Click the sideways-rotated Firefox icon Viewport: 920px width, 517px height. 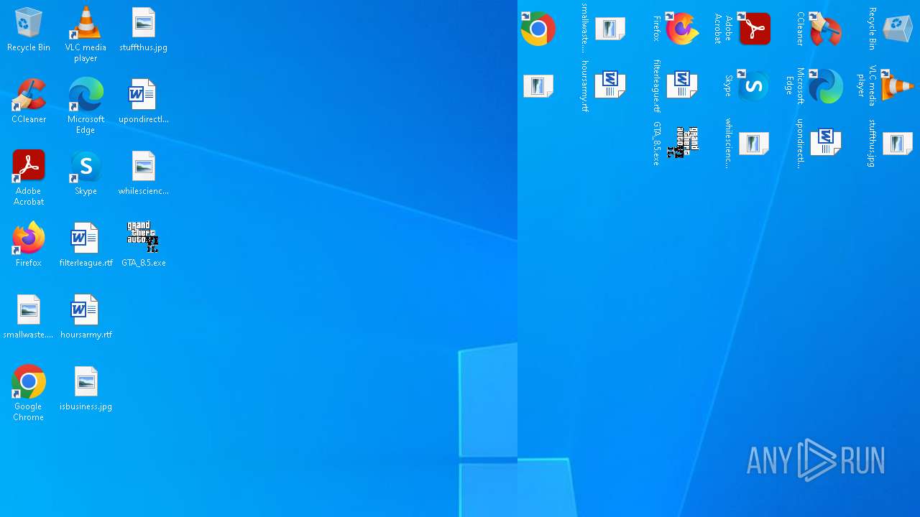click(x=682, y=29)
